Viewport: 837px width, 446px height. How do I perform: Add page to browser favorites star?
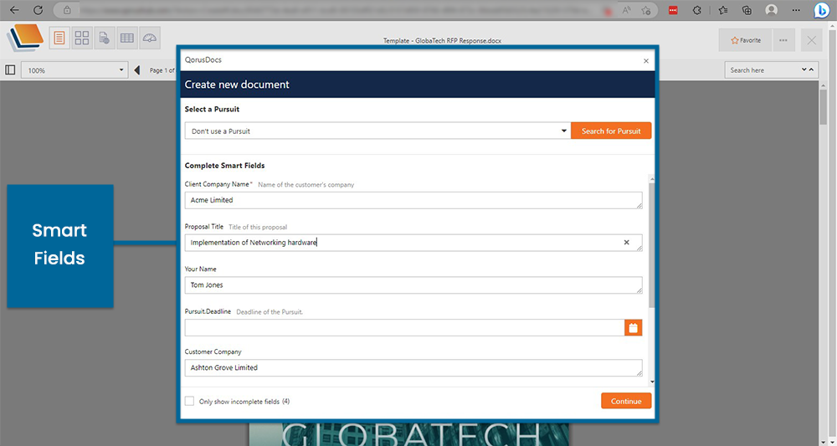pos(646,10)
